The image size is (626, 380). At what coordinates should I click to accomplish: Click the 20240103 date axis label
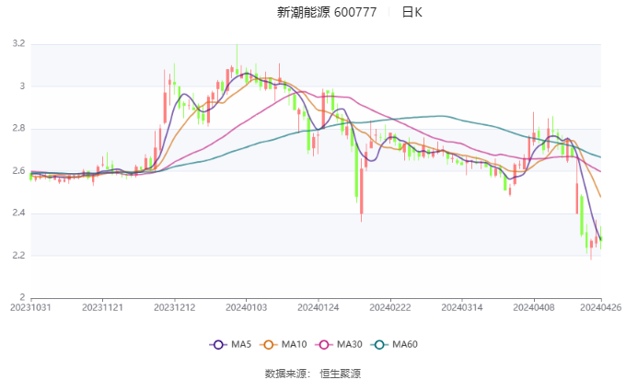coord(247,307)
